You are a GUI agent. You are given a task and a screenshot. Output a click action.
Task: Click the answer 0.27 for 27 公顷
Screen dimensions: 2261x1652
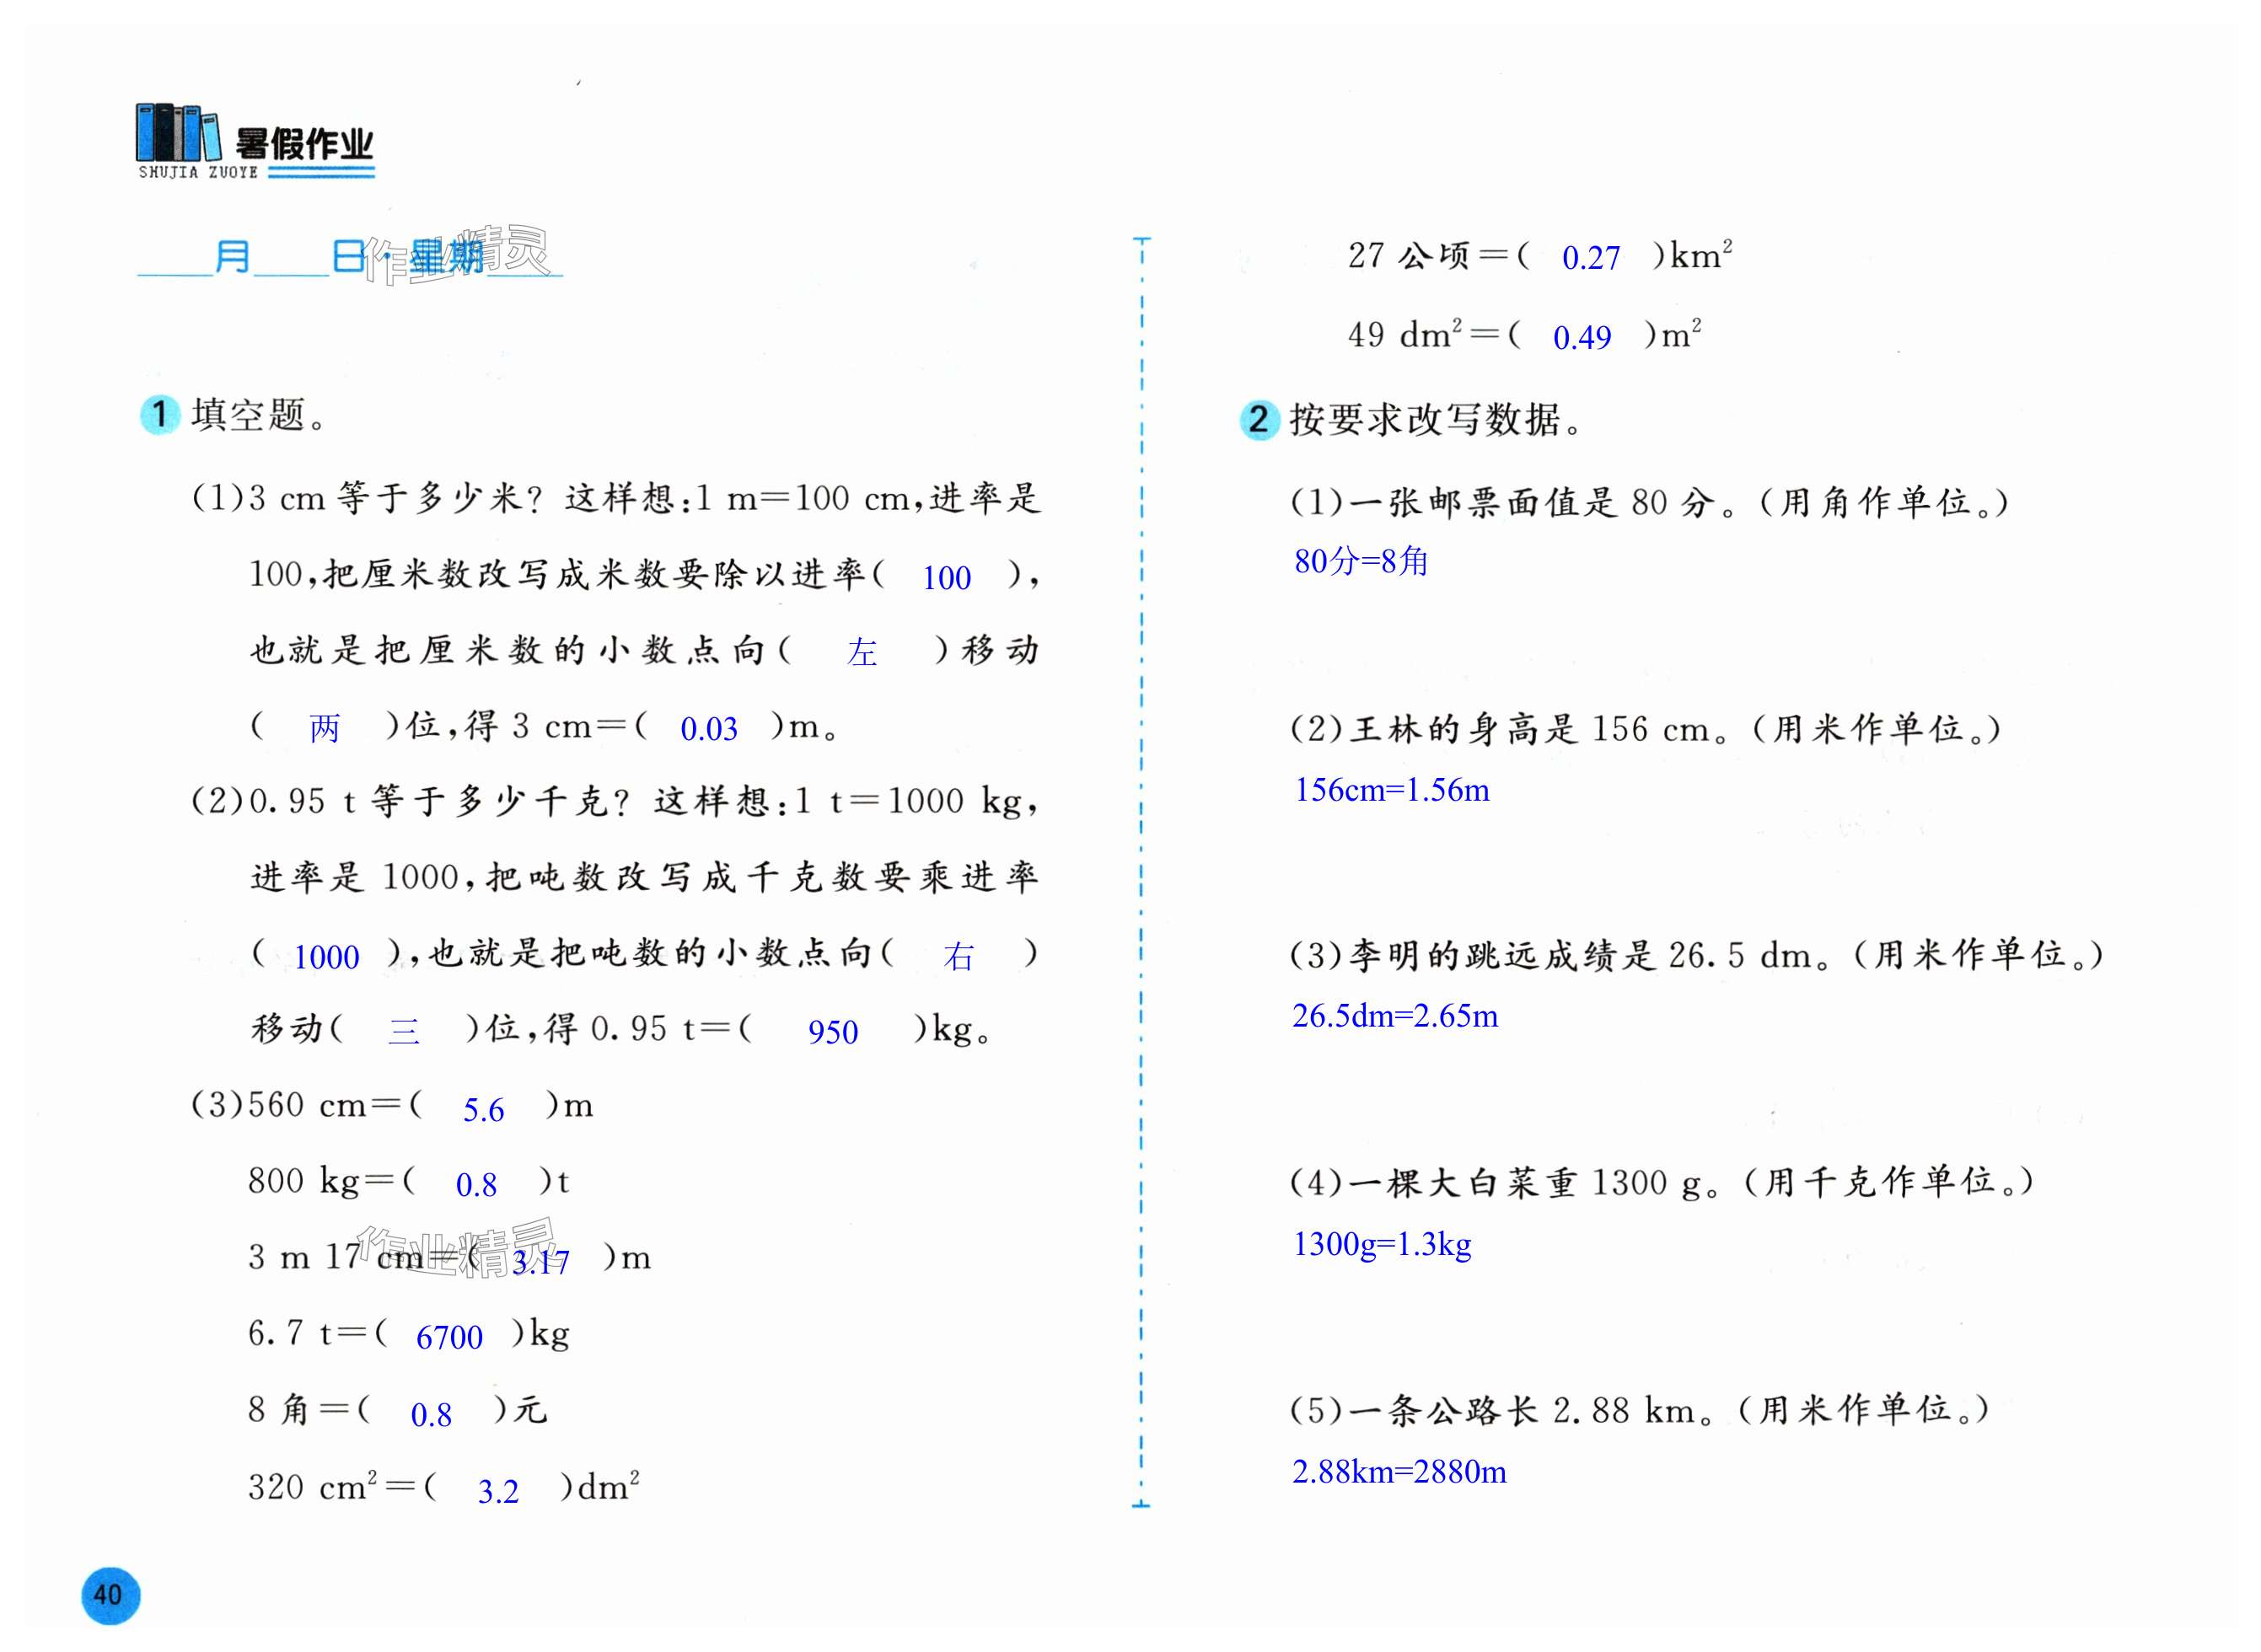(x=1590, y=258)
